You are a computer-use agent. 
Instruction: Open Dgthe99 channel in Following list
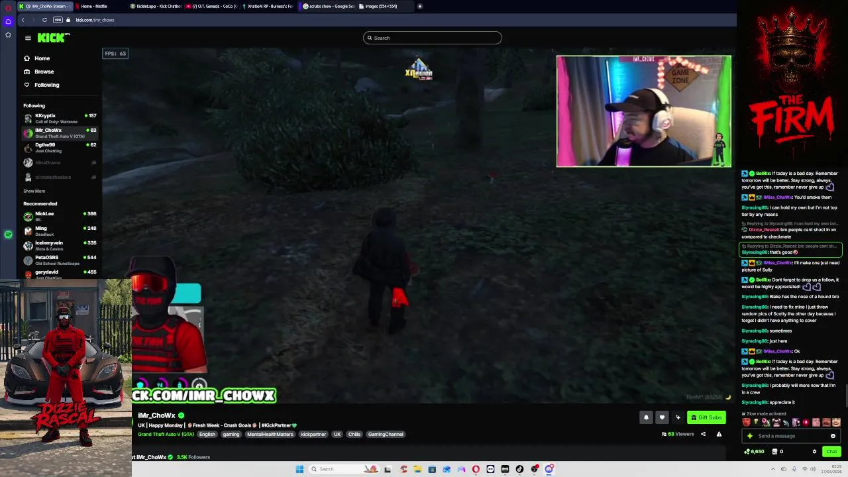(60, 148)
